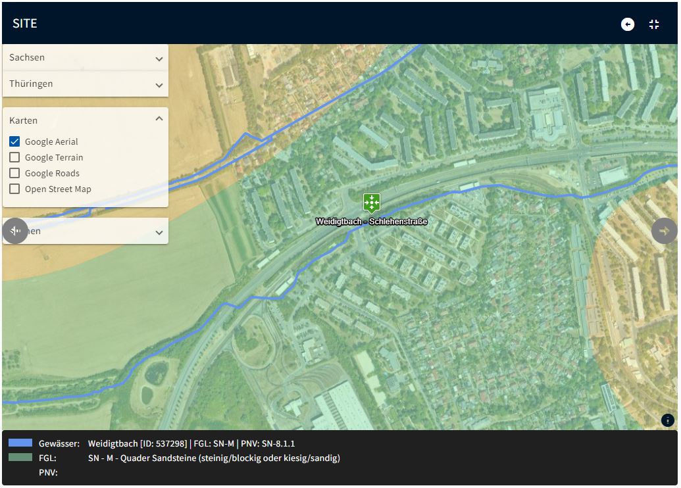Click the Weidigtbach ID 537298 legend text
This screenshot has height=488, width=681.
pyautogui.click(x=191, y=443)
